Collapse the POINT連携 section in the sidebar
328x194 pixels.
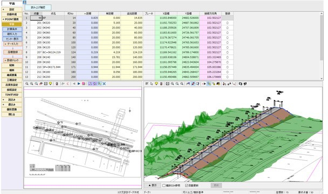(3, 19)
